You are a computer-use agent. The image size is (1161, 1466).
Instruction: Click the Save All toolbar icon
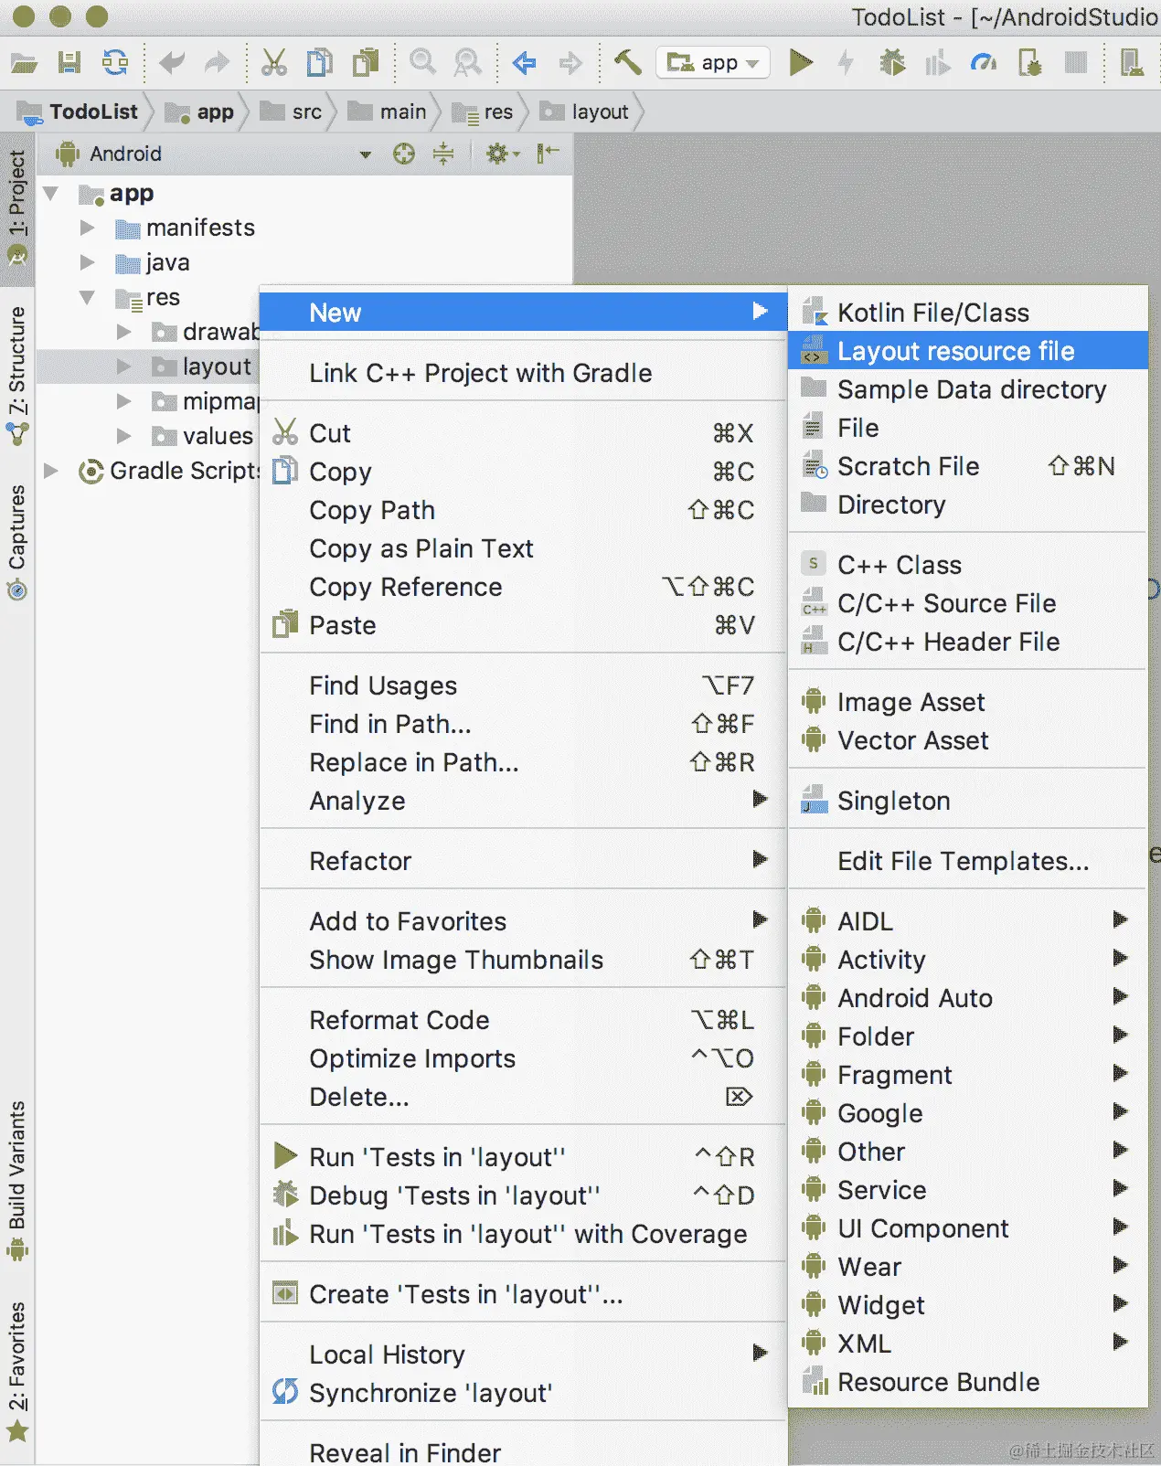click(x=69, y=62)
